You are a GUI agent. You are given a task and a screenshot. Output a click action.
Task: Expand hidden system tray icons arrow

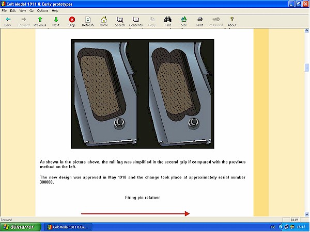(281, 227)
